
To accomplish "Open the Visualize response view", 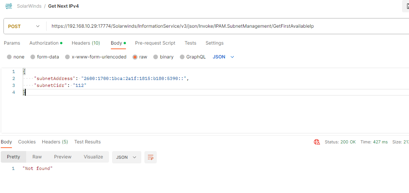I will [x=93, y=157].
